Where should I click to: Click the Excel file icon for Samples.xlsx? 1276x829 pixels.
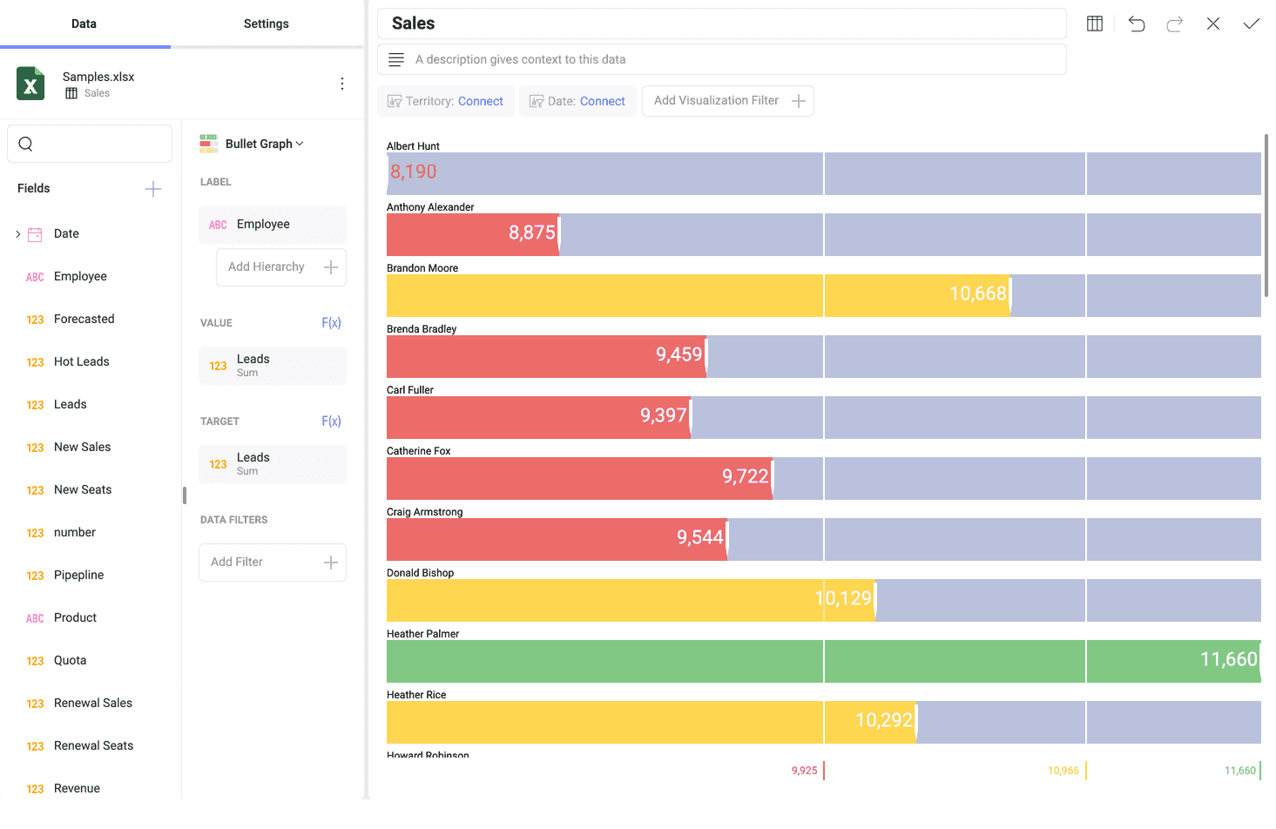(x=30, y=84)
